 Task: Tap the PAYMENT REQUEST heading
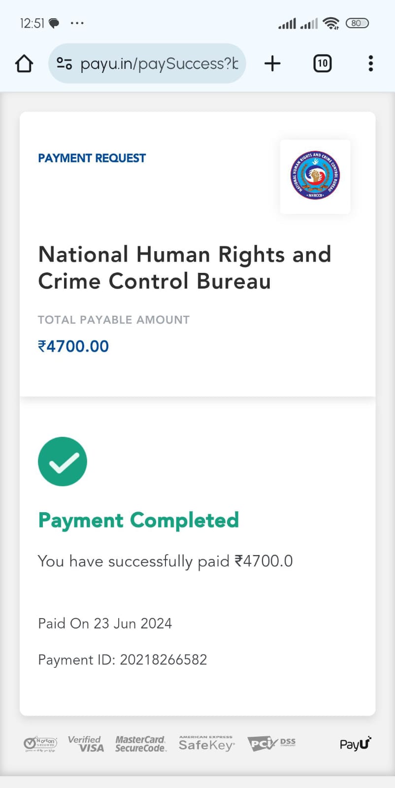[92, 158]
